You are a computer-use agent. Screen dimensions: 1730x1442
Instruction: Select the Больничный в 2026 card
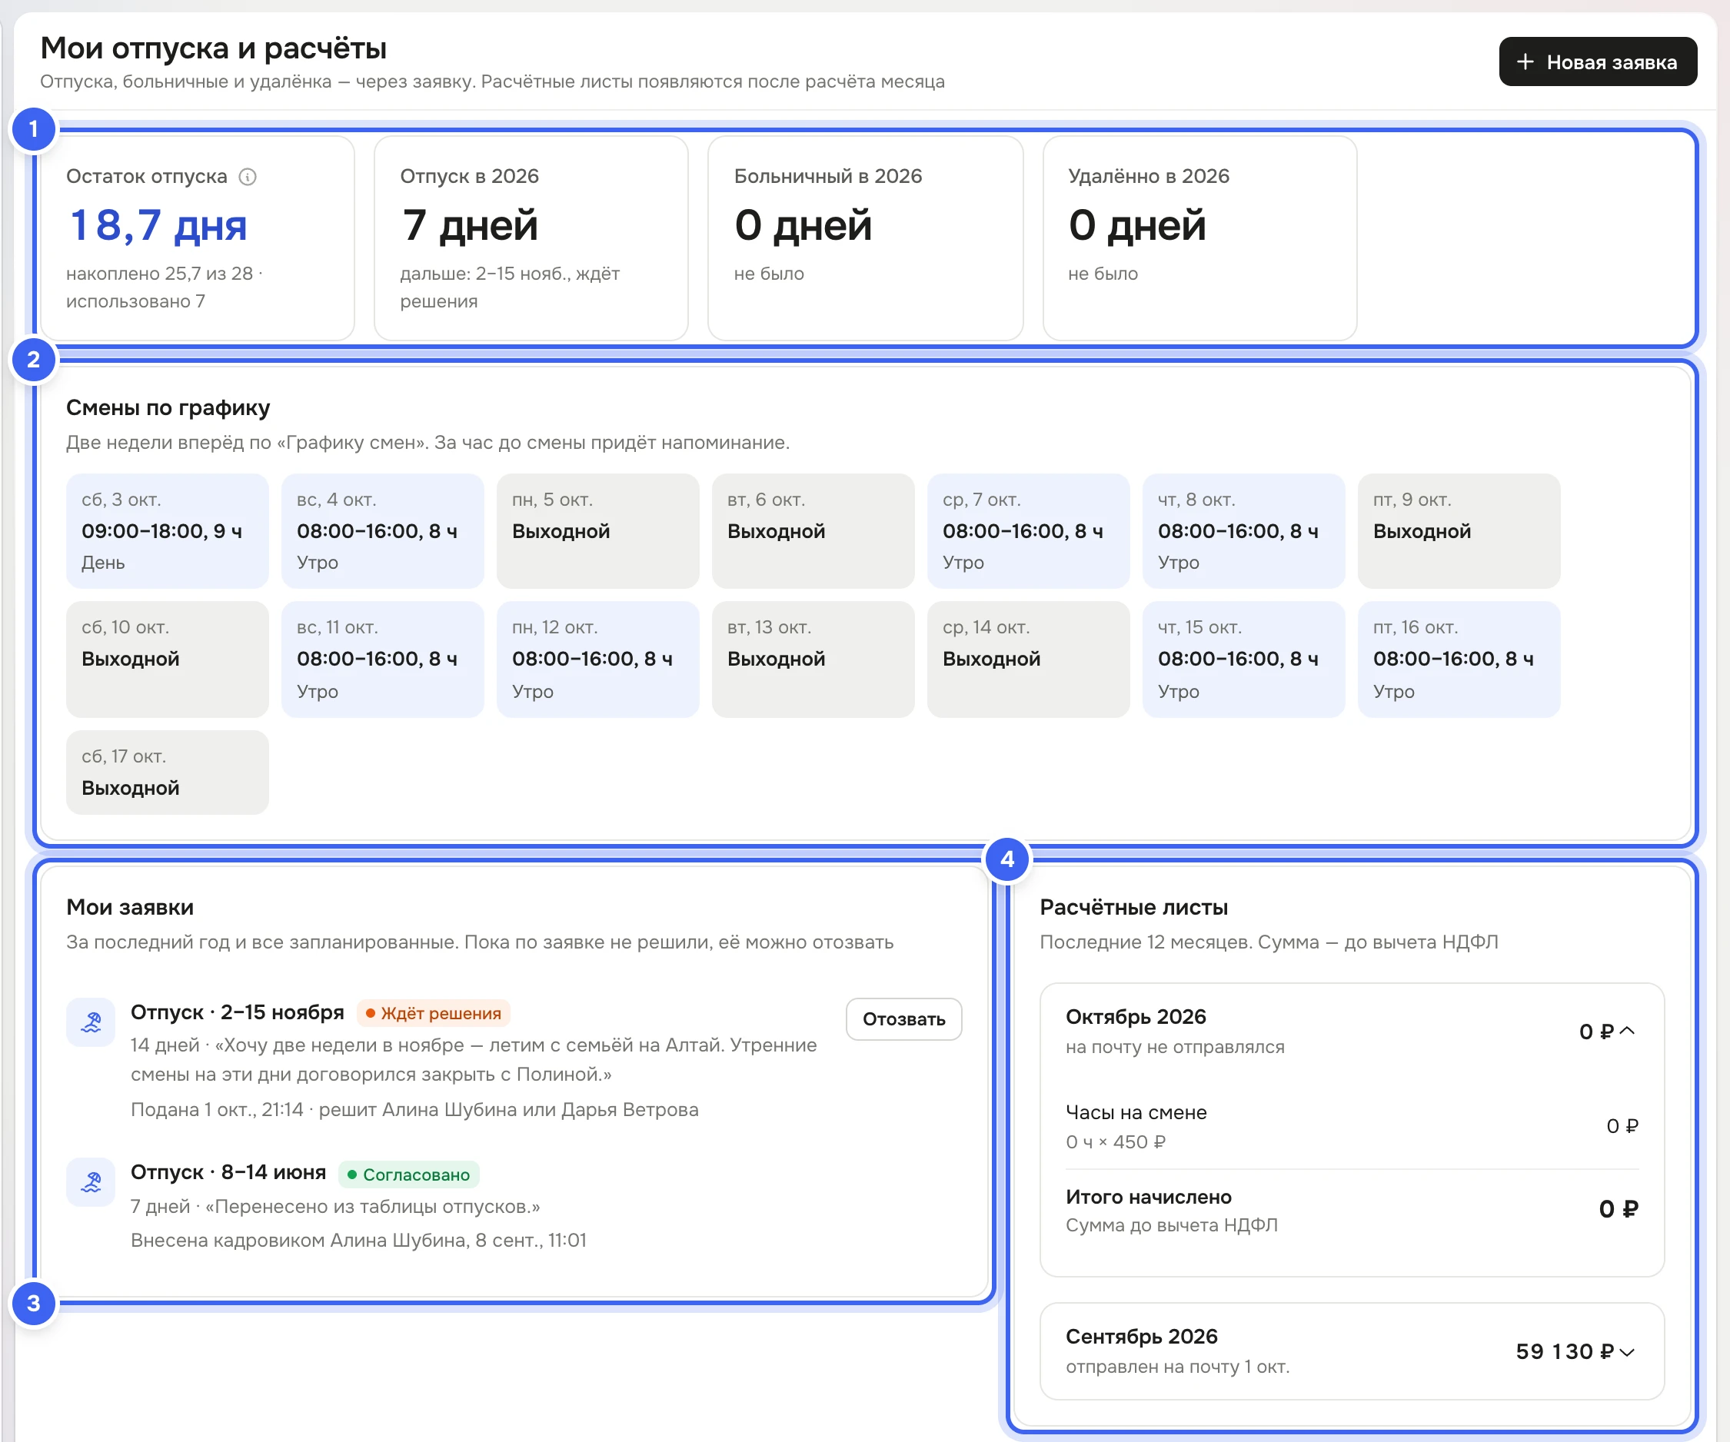click(865, 239)
